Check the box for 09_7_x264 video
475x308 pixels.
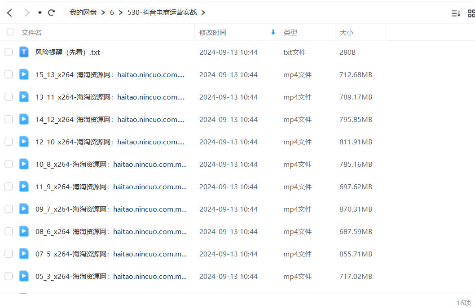(x=9, y=209)
